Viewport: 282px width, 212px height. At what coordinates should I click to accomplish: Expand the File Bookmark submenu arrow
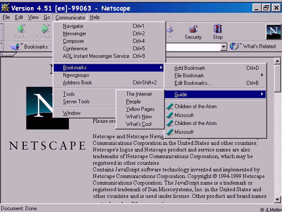(262, 75)
